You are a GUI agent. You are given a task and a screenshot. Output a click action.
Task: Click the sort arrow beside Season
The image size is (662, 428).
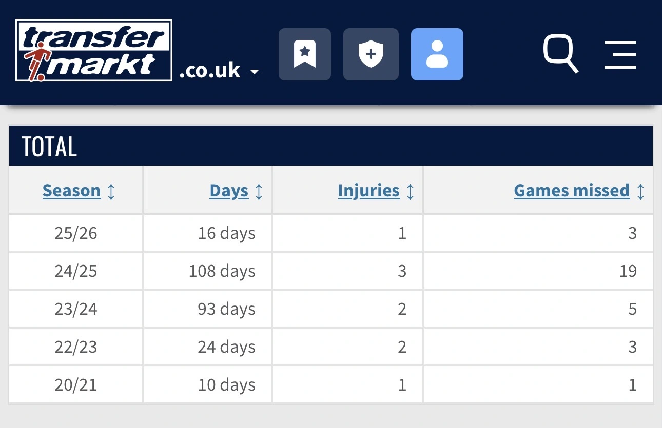(111, 191)
